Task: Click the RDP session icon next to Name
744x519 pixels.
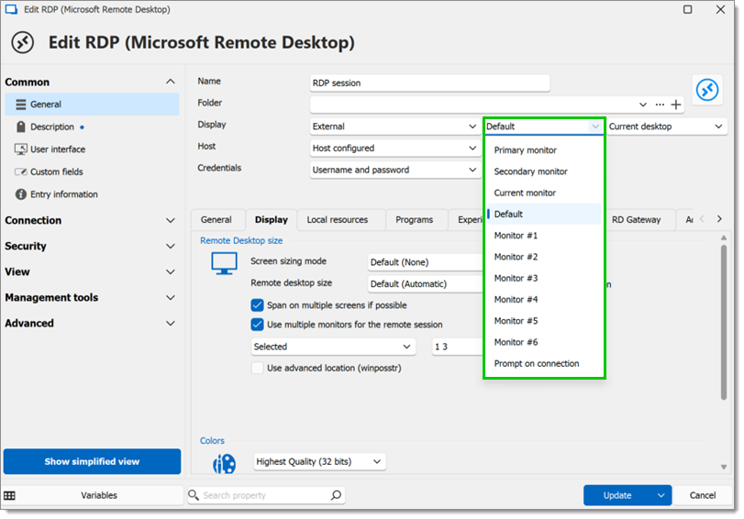Action: [x=707, y=89]
